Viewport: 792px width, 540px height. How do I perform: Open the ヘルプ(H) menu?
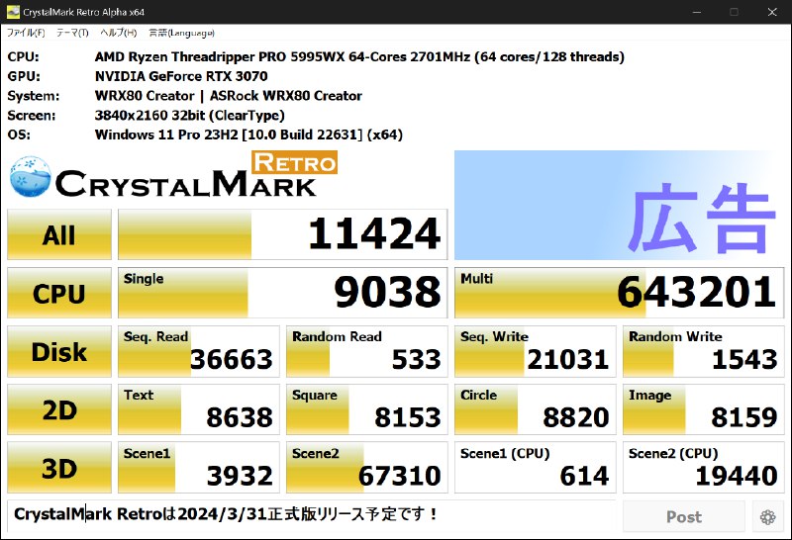(x=118, y=33)
